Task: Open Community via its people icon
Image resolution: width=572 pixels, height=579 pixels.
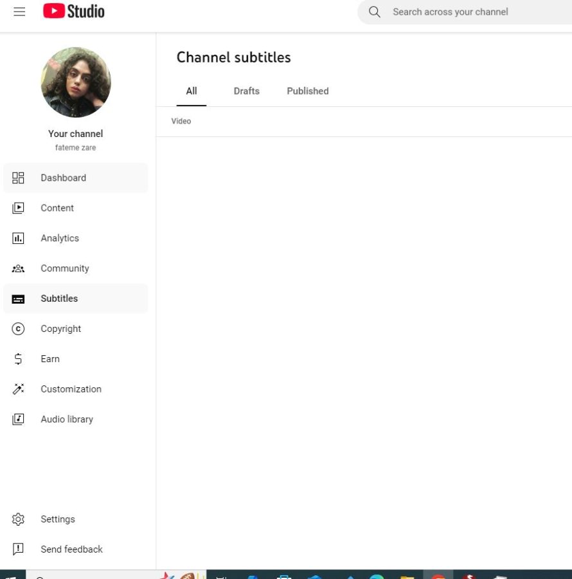Action: click(18, 268)
